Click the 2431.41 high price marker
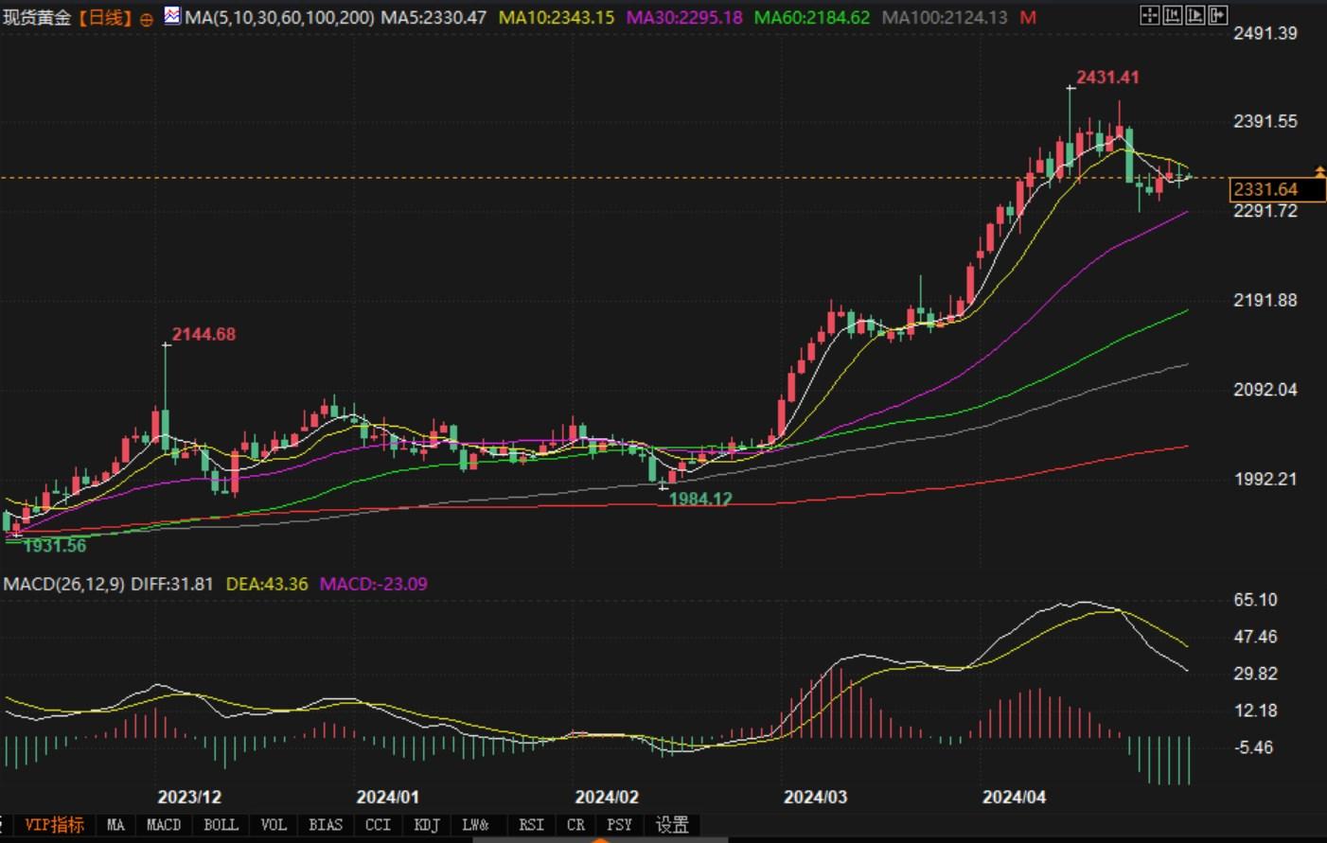Viewport: 1327px width, 843px height. tap(1107, 78)
